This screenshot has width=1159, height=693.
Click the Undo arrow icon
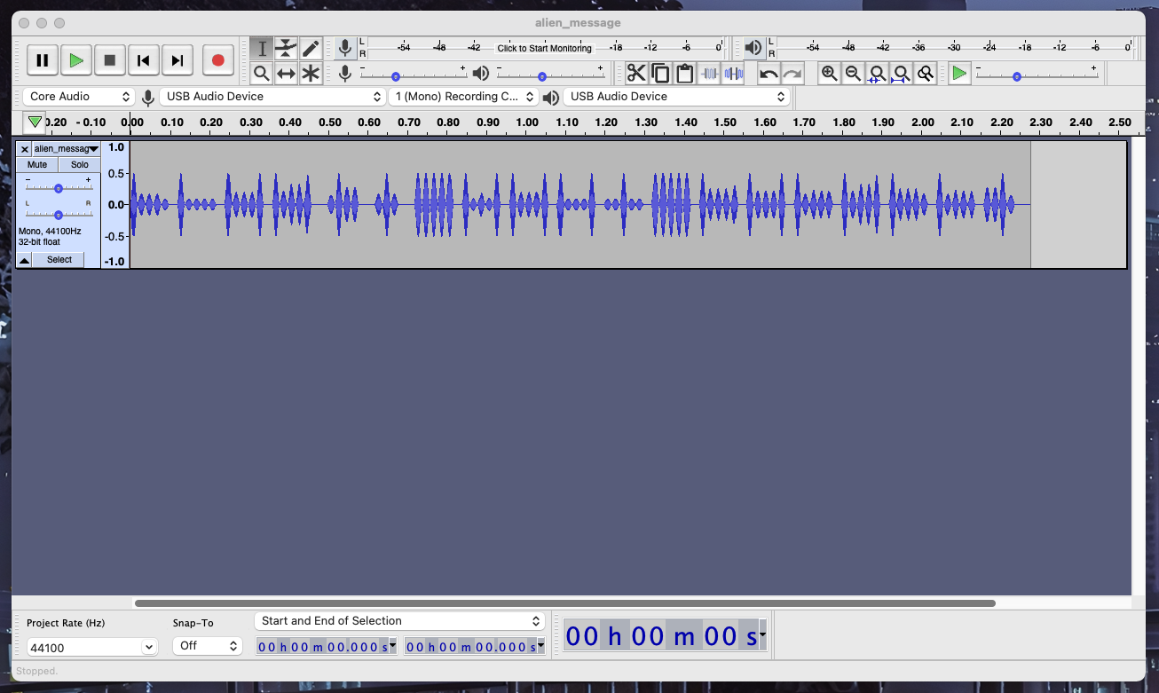coord(769,73)
